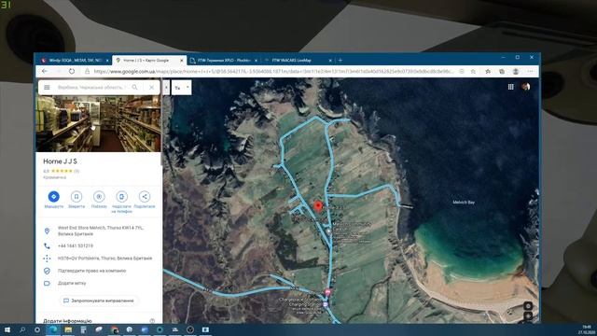
Task: Open the Favorites list icon
Action: click(x=488, y=71)
